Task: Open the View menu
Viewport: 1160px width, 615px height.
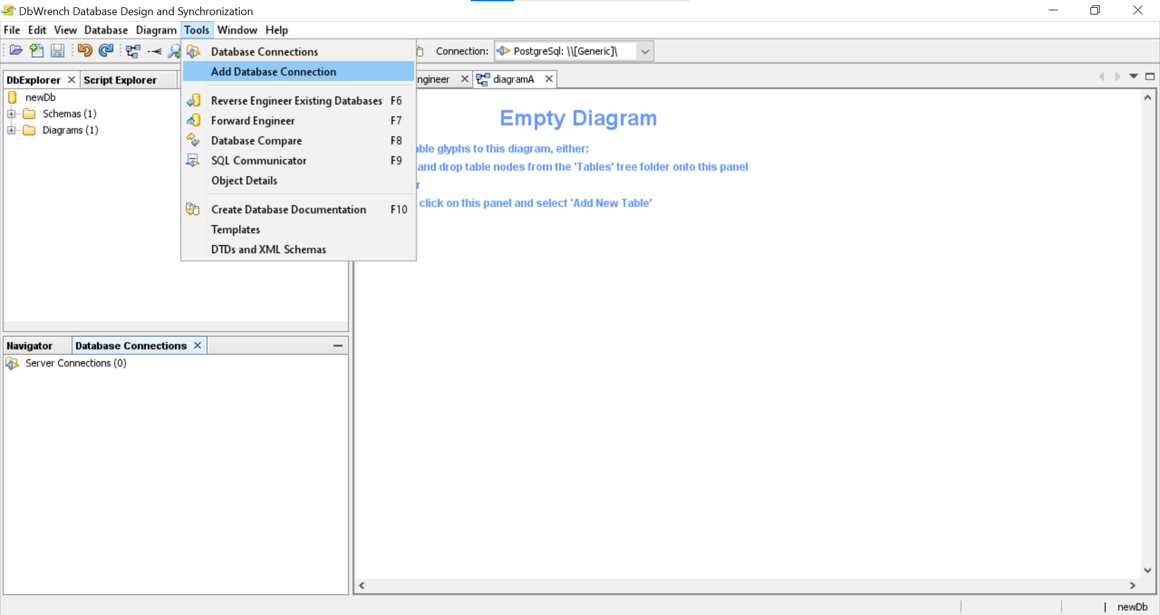Action: pos(65,30)
